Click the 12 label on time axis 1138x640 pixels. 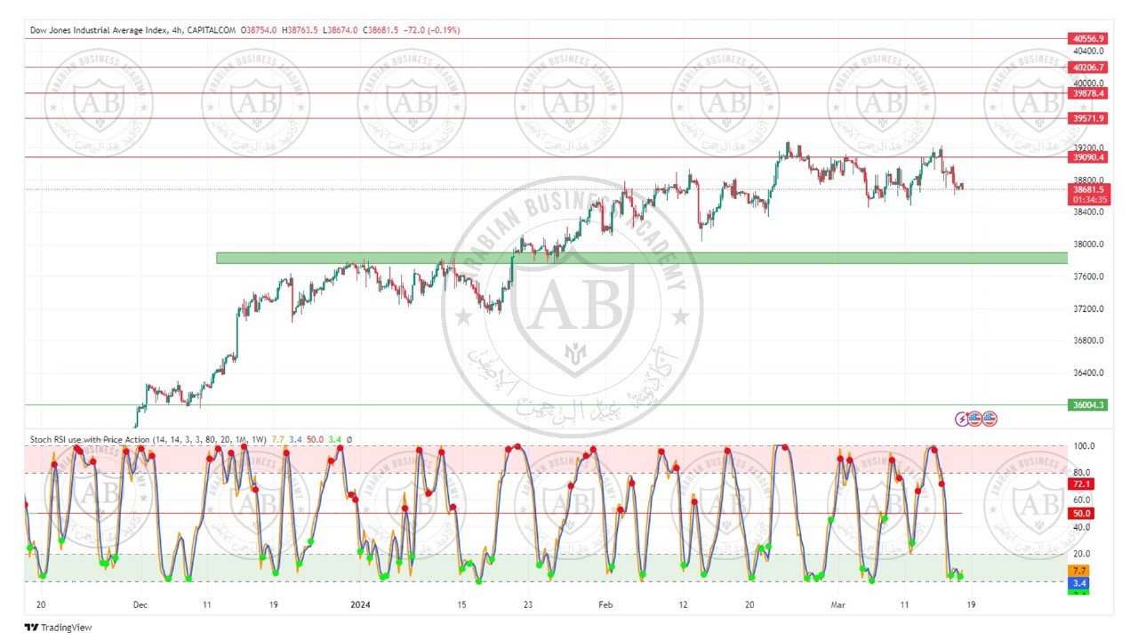click(x=682, y=604)
